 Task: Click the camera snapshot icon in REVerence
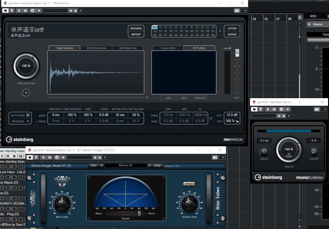[x=237, y=11]
